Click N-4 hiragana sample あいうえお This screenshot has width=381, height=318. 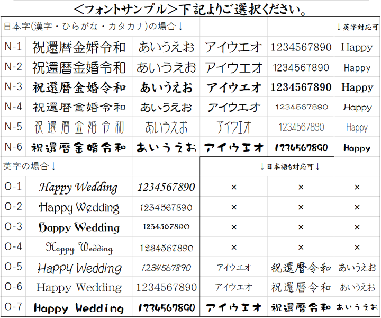point(166,107)
